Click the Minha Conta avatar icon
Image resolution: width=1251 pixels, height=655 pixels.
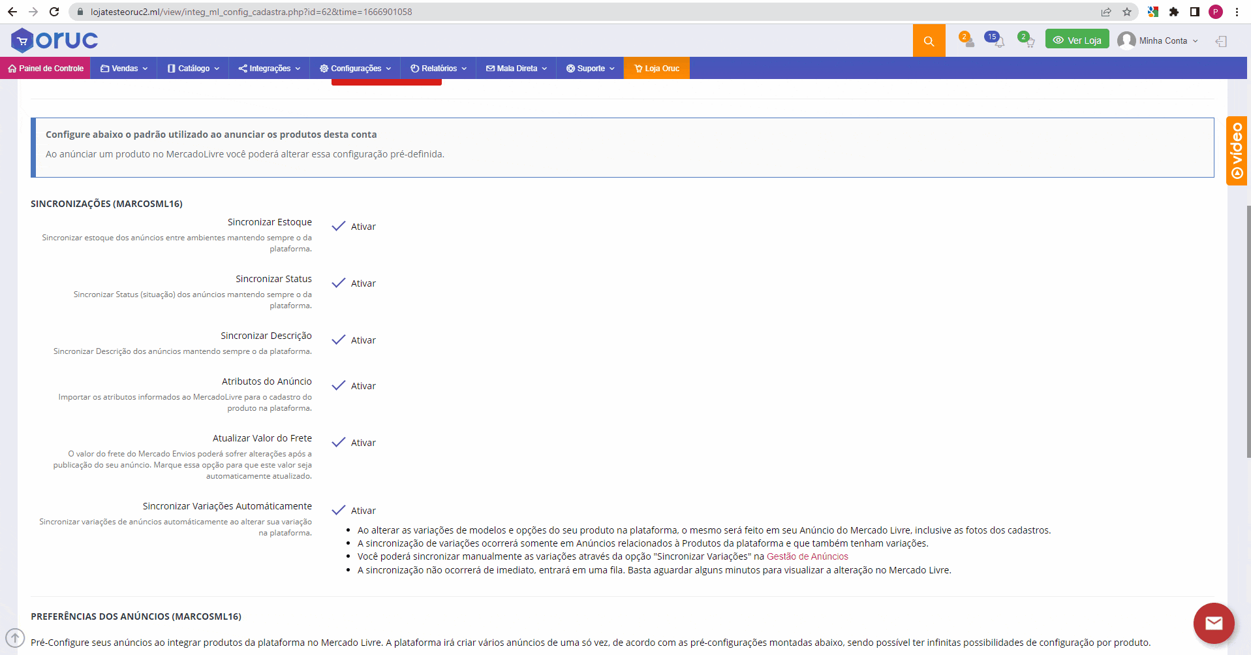pyautogui.click(x=1126, y=40)
